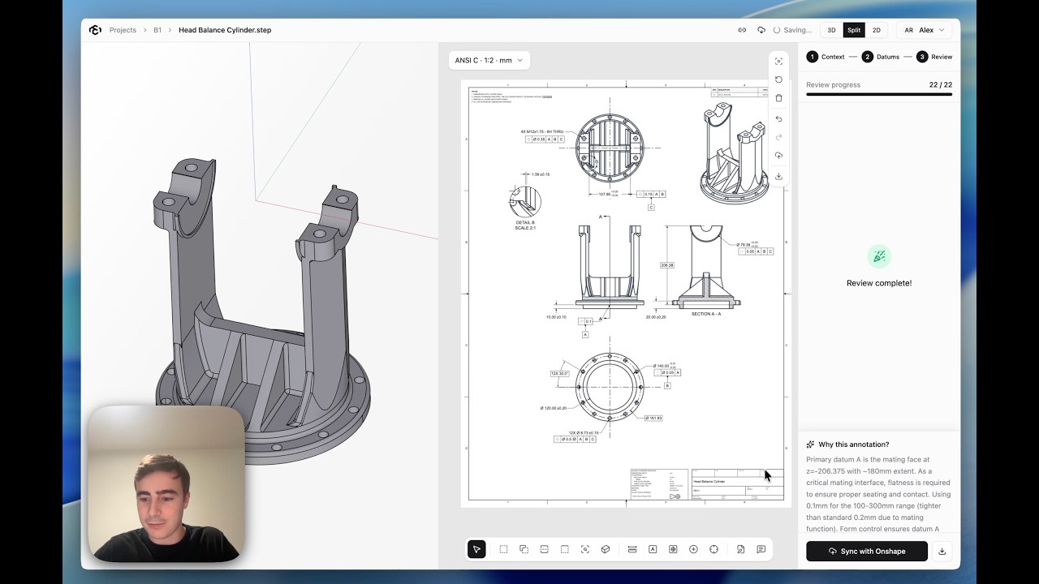Click the 22 / 22 progress count
The width and height of the screenshot is (1039, 584).
point(941,84)
